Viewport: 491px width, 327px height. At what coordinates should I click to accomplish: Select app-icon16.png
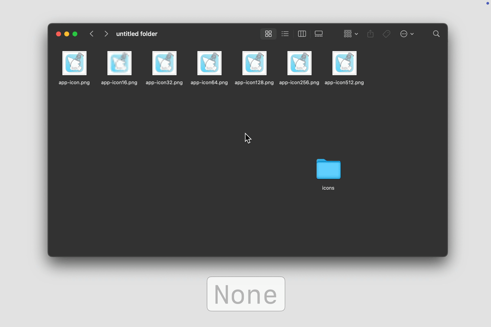pos(119,63)
